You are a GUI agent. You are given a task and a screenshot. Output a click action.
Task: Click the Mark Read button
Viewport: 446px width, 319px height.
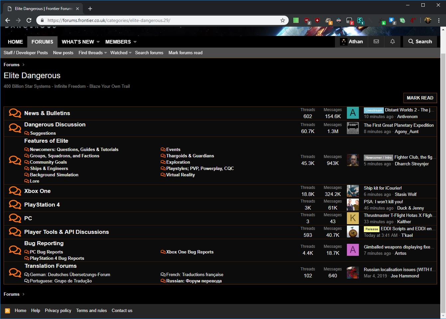[x=420, y=98]
